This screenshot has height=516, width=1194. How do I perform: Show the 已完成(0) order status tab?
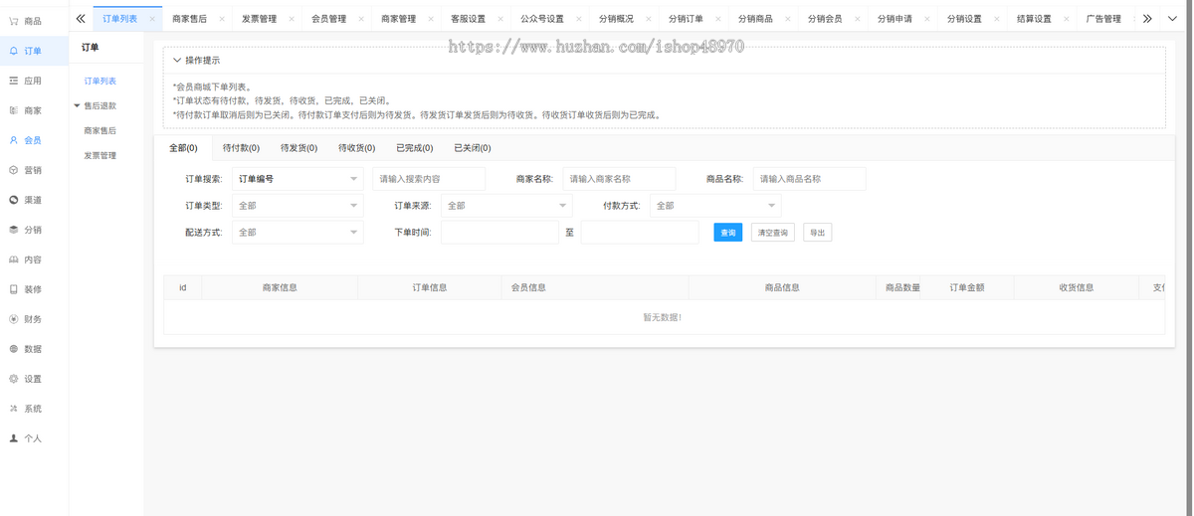414,148
